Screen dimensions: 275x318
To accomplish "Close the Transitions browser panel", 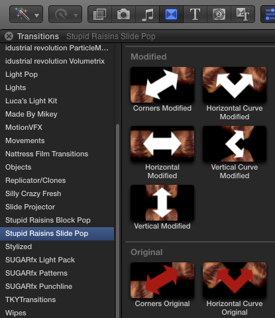I will pyautogui.click(x=9, y=36).
